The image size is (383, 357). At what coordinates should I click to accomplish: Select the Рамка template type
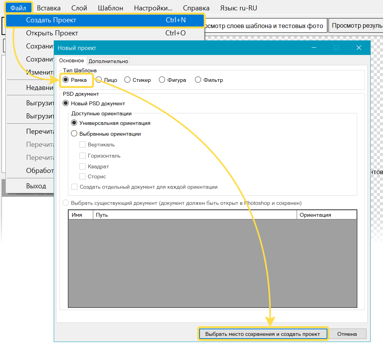pyautogui.click(x=66, y=80)
